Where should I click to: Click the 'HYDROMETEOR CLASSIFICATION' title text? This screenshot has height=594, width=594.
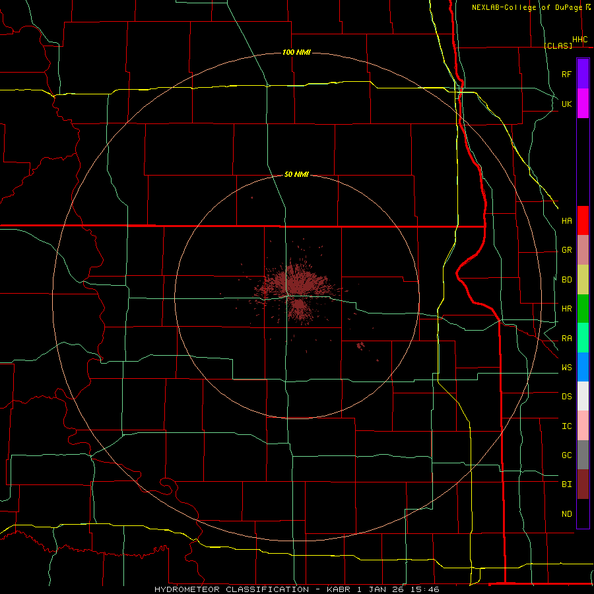(232, 589)
